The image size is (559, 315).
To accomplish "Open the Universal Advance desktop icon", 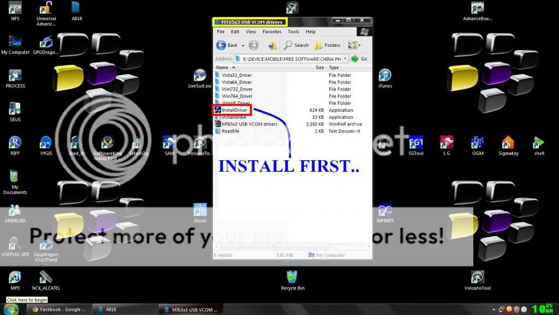I will tap(46, 14).
